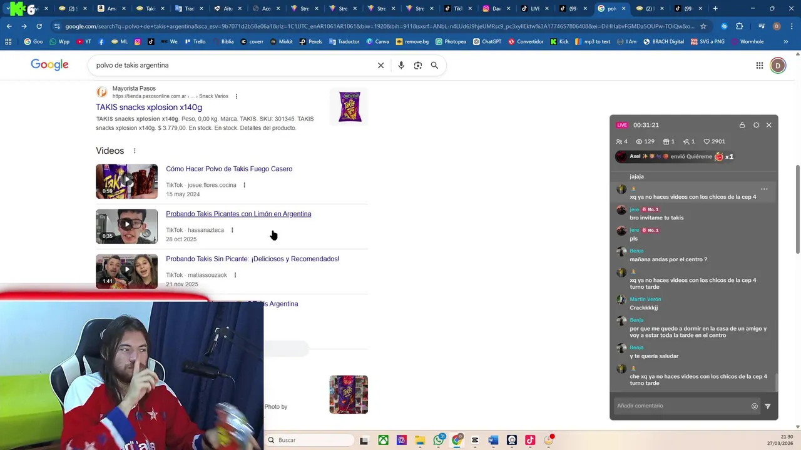Open Google Lens image search
This screenshot has height=450, width=801.
click(418, 65)
